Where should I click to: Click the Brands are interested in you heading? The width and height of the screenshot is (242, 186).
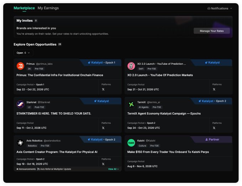[x=36, y=28]
